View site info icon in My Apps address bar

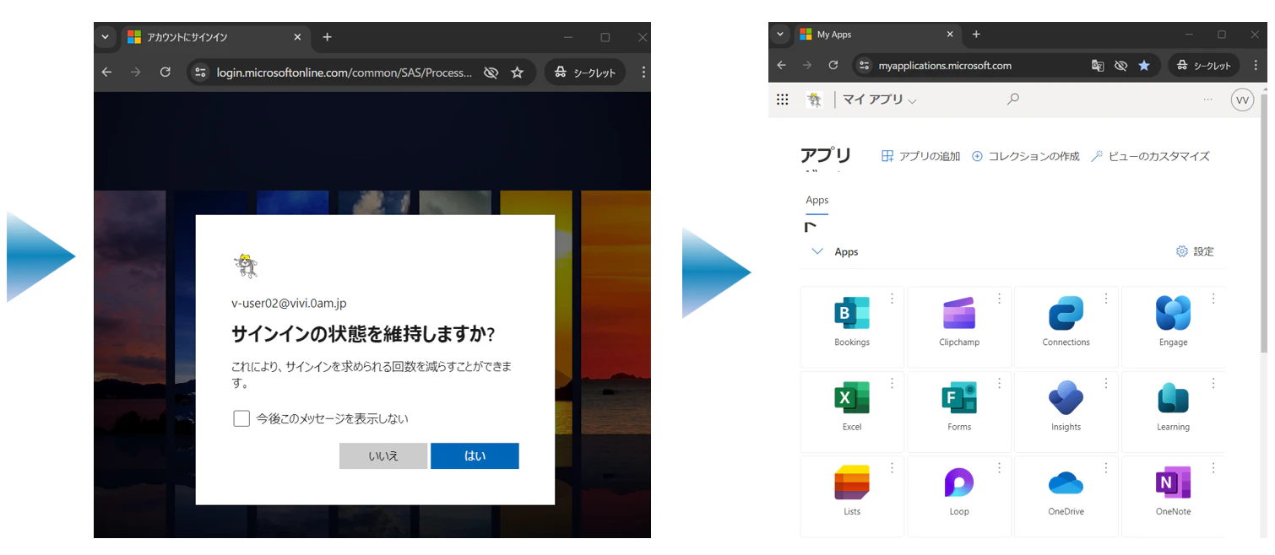pyautogui.click(x=863, y=65)
